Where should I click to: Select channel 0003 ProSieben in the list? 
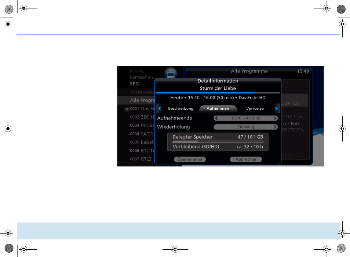(136, 125)
